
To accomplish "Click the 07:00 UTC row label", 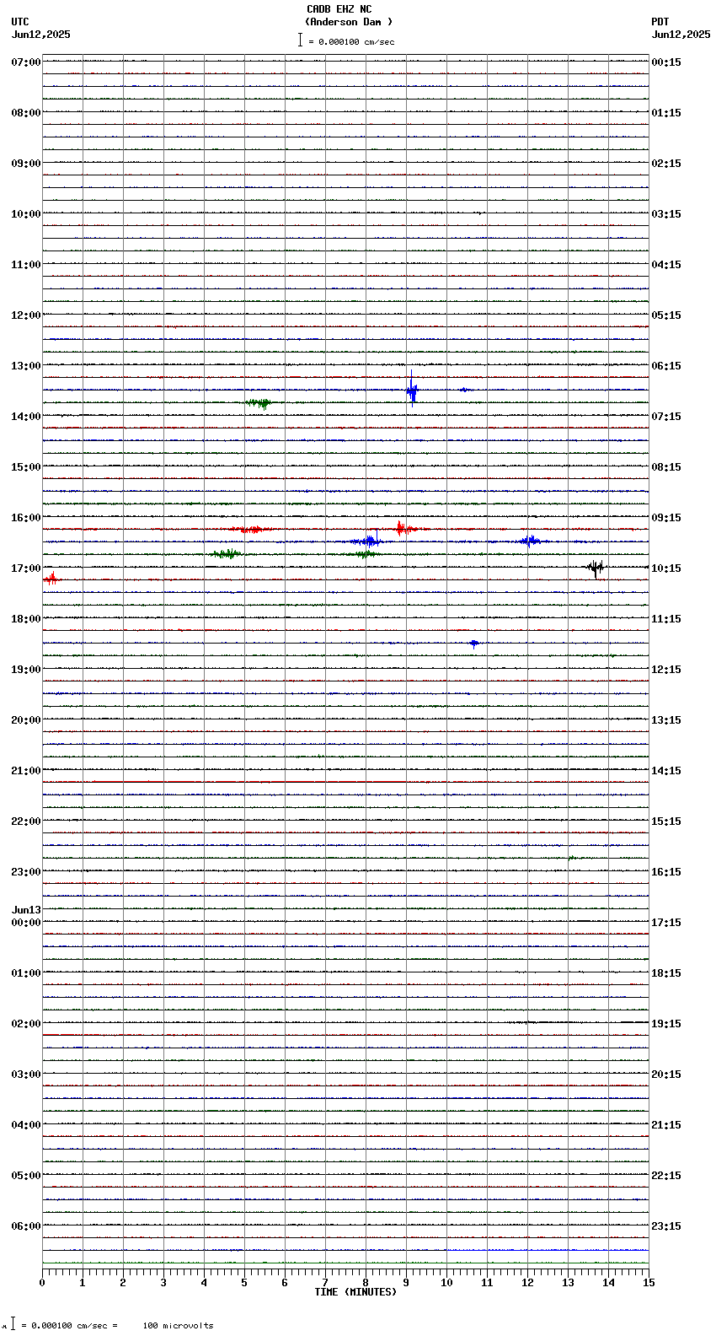I will (x=26, y=62).
